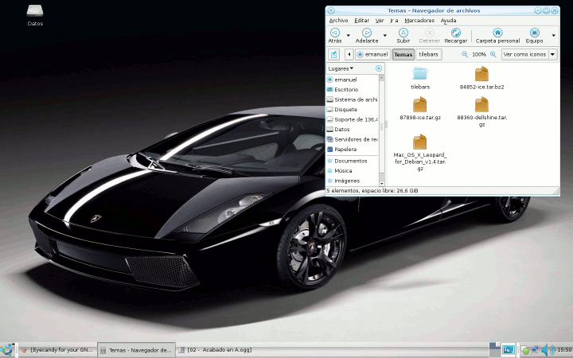Open Carpeta personal home folder
The image size is (573, 358).
coord(497,33)
